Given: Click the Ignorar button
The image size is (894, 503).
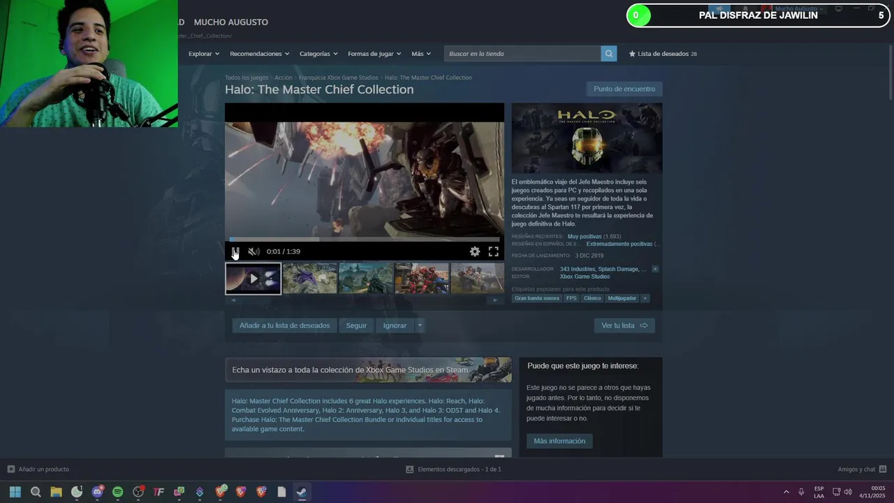Looking at the screenshot, I should [395, 326].
